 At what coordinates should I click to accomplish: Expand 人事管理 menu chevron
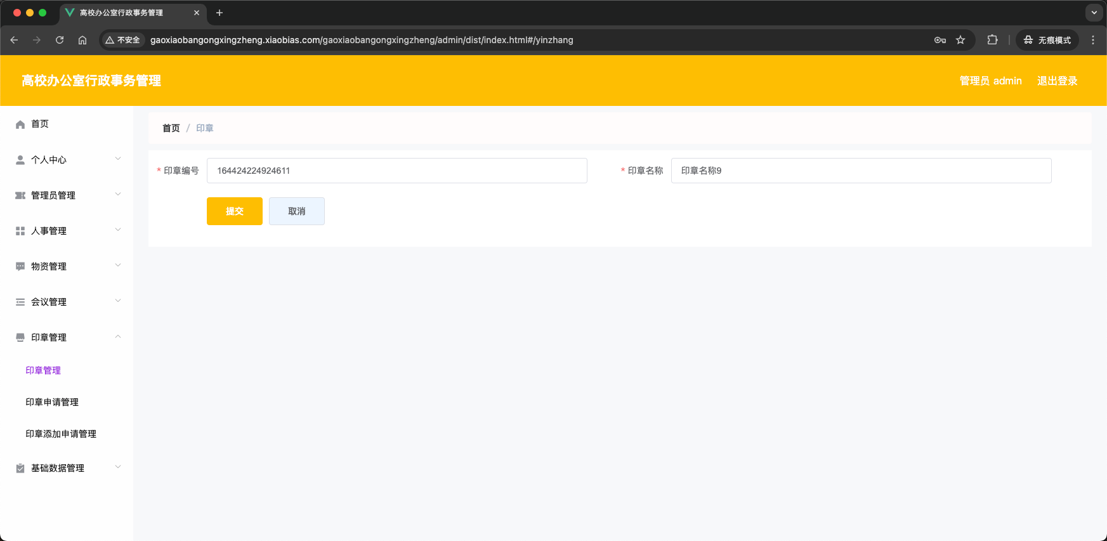click(118, 230)
